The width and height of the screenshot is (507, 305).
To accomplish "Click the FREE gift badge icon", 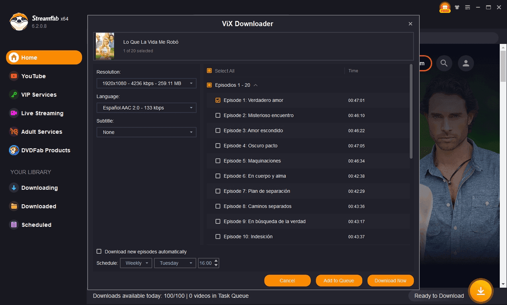I will click(445, 7).
